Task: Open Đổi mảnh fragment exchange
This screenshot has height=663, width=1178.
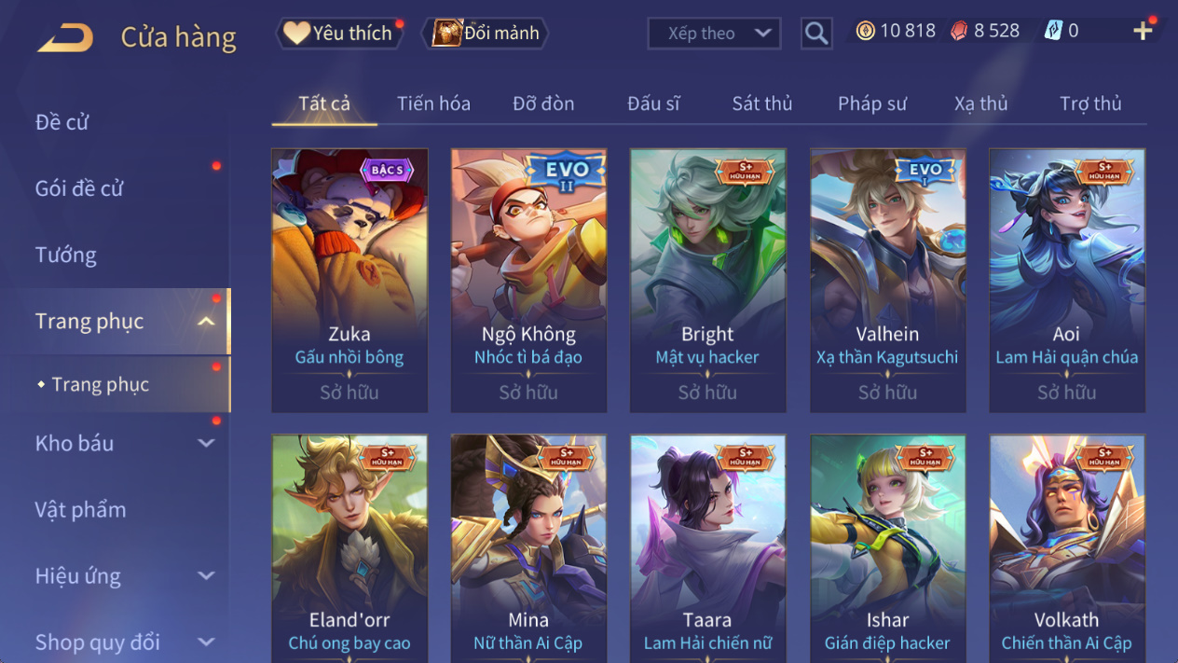Action: [485, 33]
